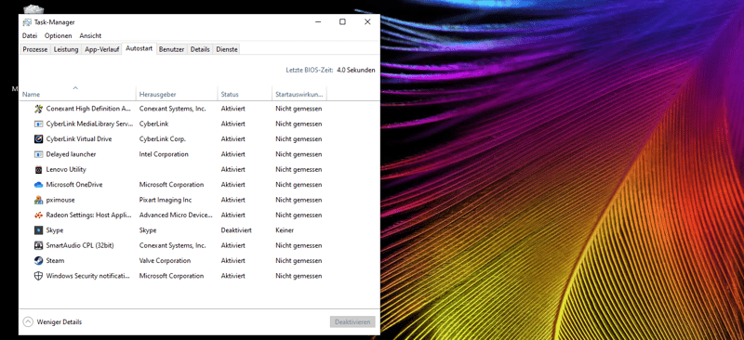Select the 'CyberLink Virtual Drive' entry
The height and width of the screenshot is (340, 744).
point(79,139)
